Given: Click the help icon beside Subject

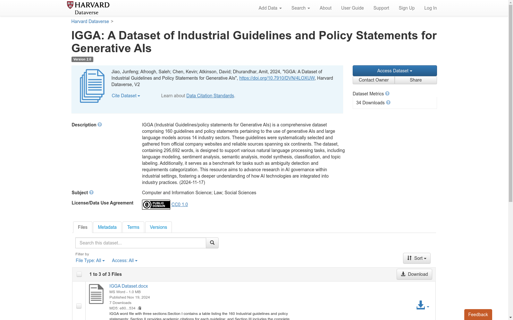Looking at the screenshot, I should pos(91,192).
